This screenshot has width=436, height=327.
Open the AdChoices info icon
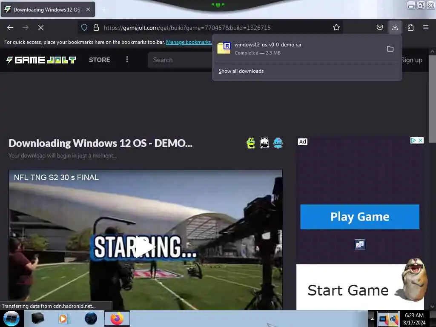coord(413,141)
